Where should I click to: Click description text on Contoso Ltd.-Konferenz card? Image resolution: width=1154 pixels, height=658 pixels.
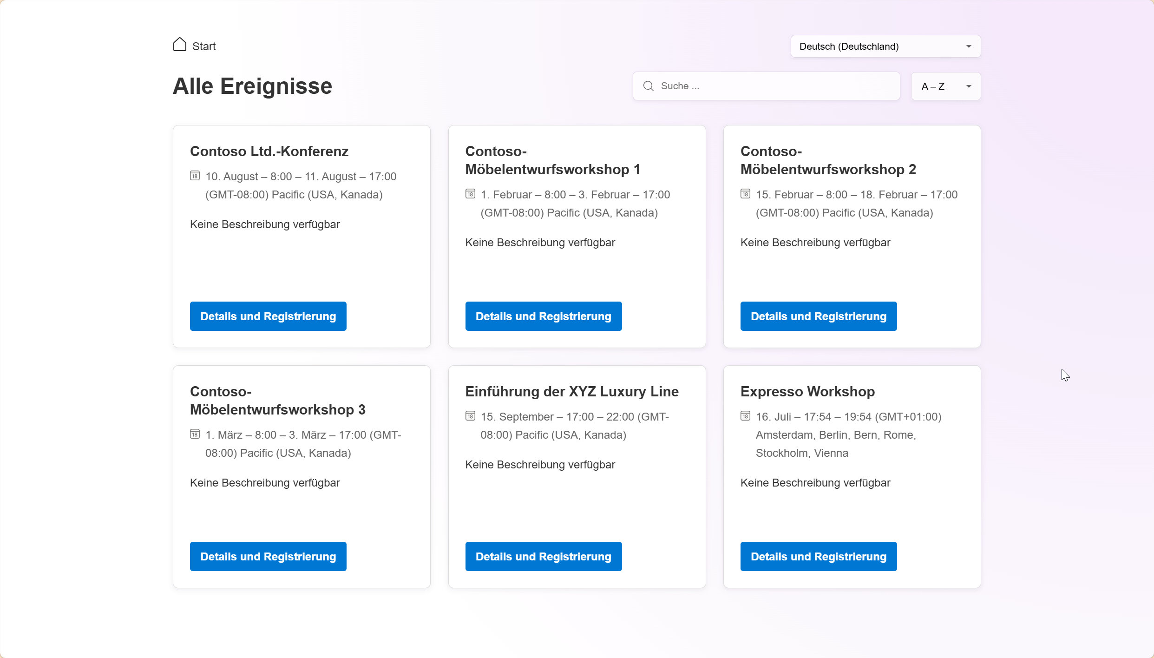265,225
